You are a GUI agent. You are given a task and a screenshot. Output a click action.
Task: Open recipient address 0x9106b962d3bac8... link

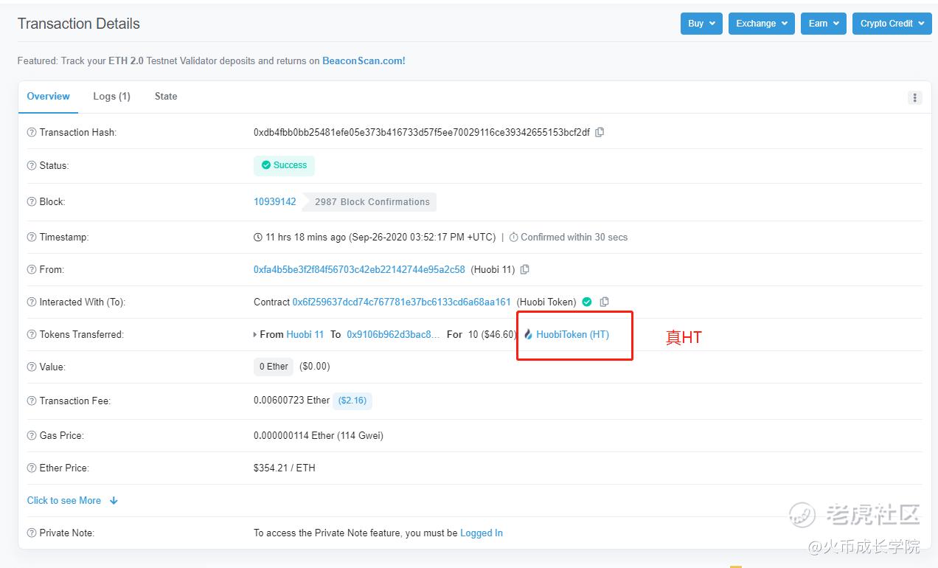pos(394,334)
